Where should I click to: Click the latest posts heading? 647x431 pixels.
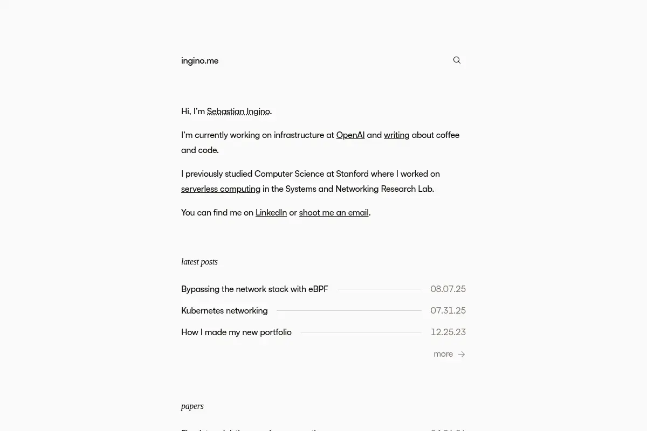coord(199,262)
